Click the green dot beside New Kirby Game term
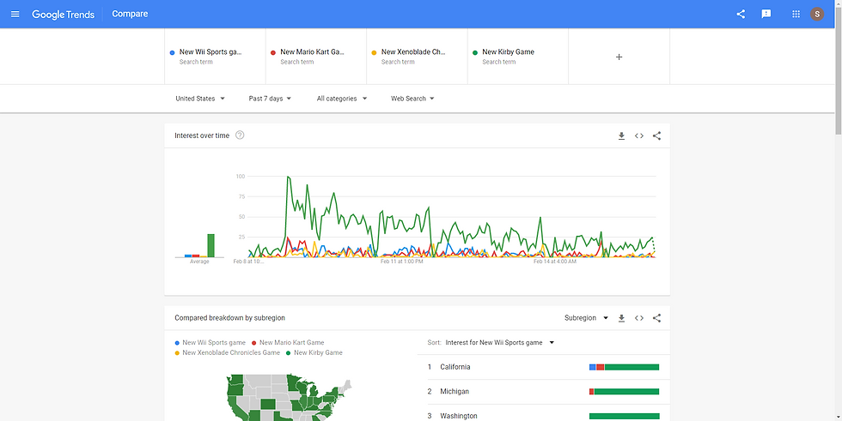Screen dimensions: 842x421 tap(474, 52)
